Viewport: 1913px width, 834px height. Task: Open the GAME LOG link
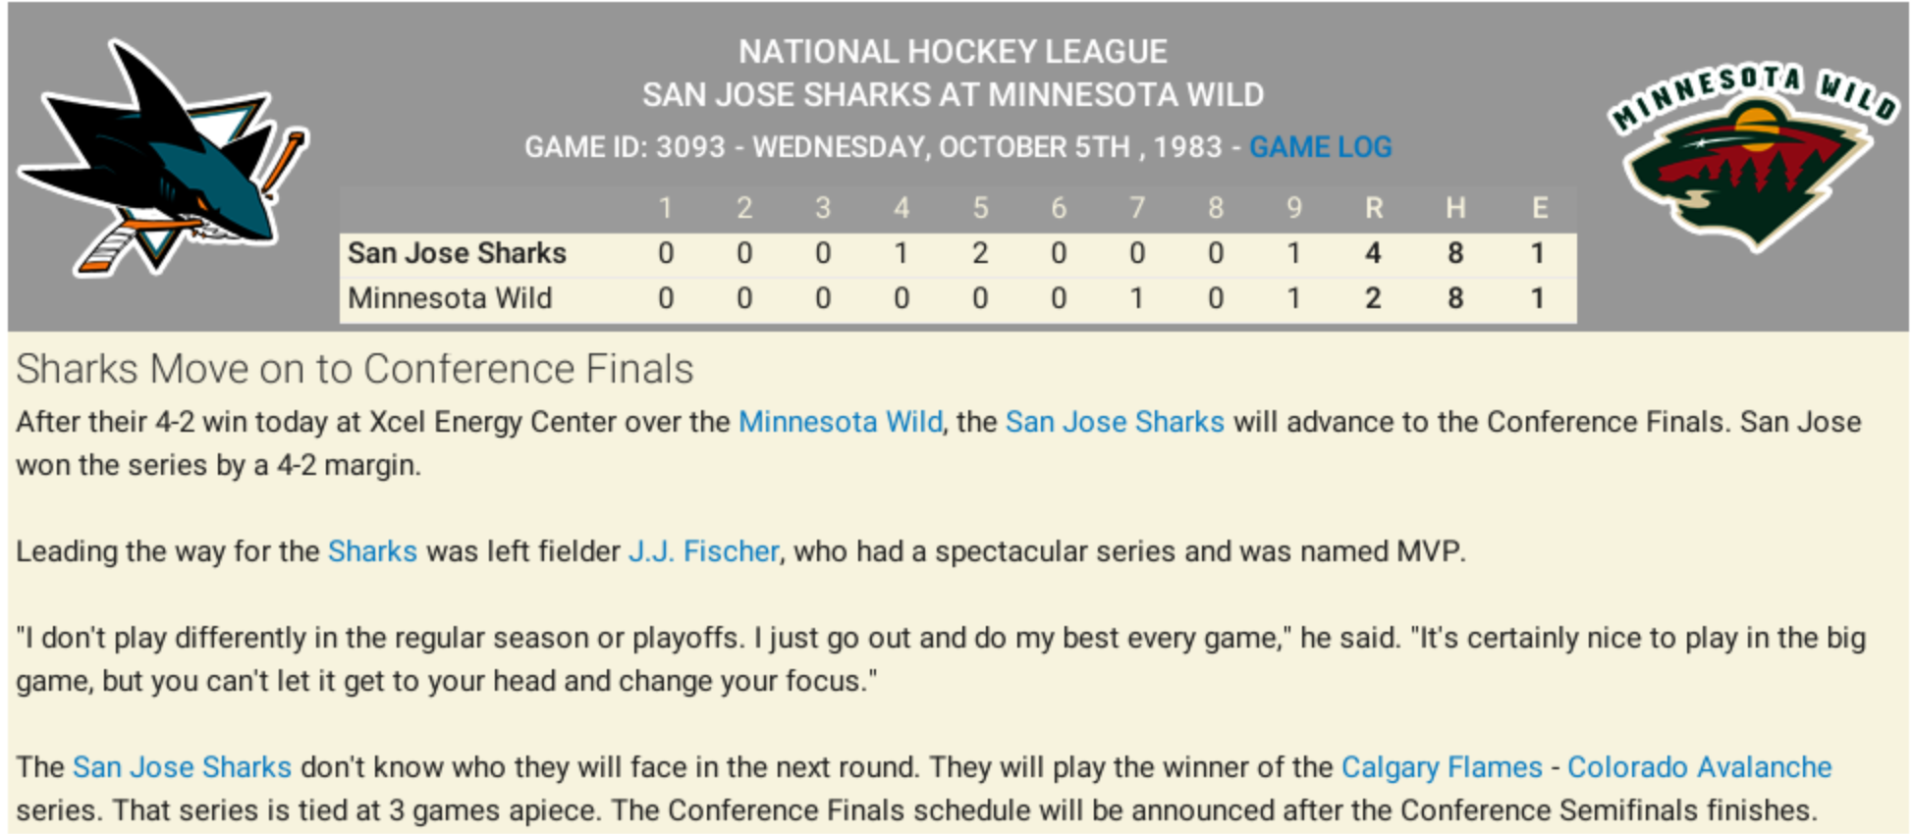(x=1320, y=147)
